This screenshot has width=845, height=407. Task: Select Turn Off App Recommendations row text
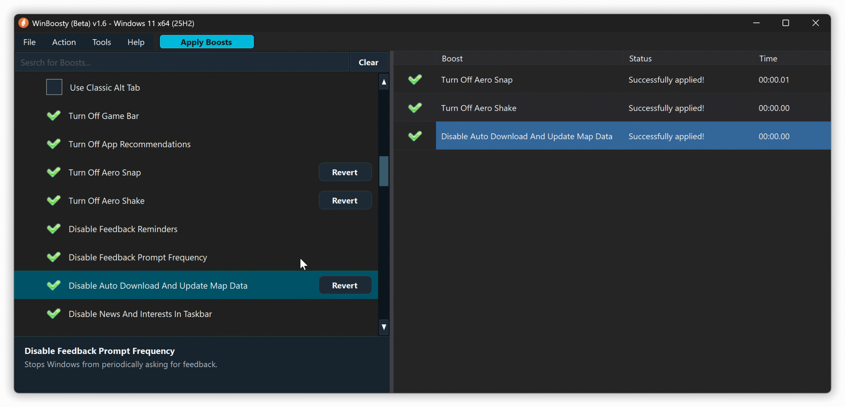pyautogui.click(x=129, y=144)
